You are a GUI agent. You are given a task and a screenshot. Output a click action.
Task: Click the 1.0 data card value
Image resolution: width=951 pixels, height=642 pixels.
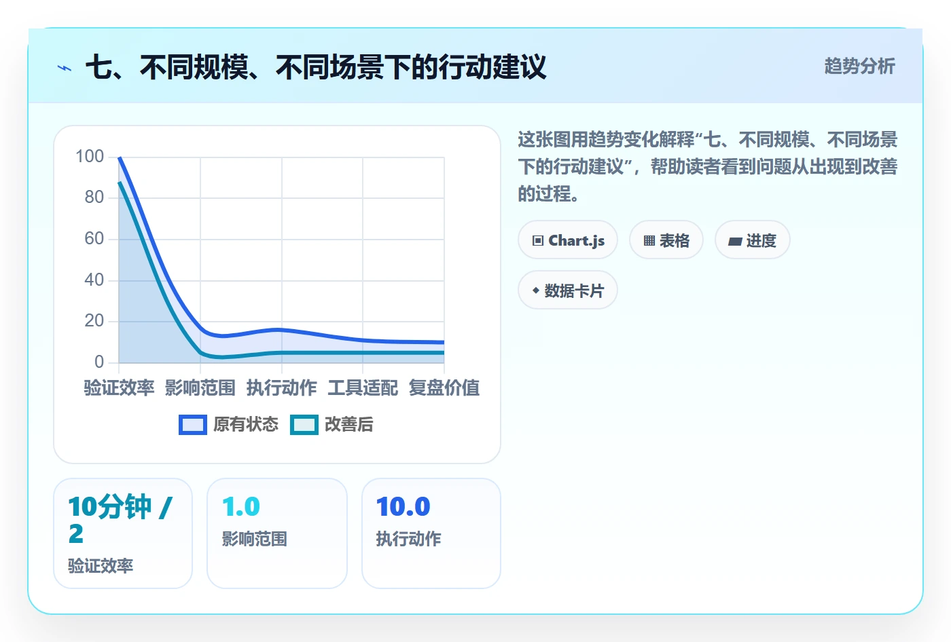241,507
